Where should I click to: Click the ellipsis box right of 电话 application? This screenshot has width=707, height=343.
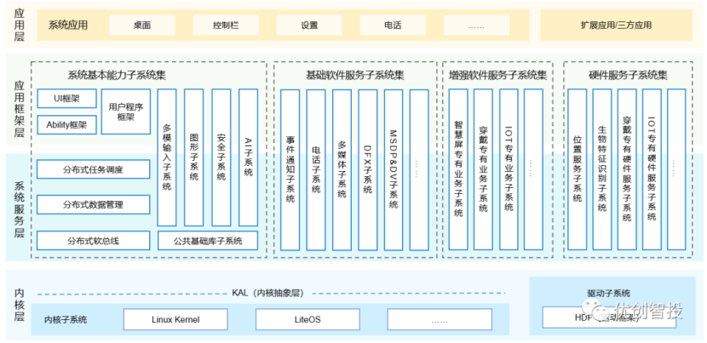coord(477,26)
